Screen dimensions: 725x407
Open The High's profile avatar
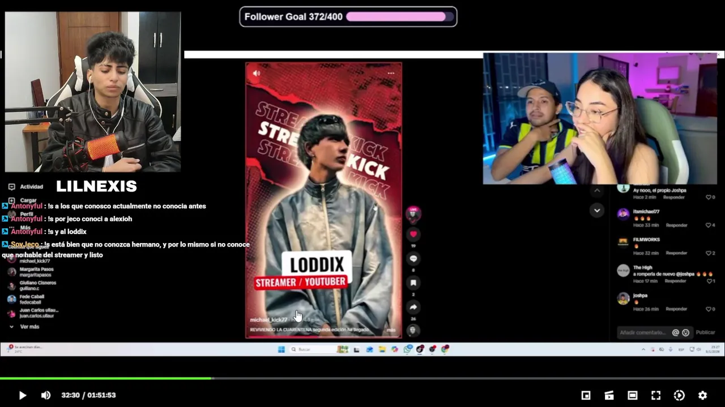[623, 270]
